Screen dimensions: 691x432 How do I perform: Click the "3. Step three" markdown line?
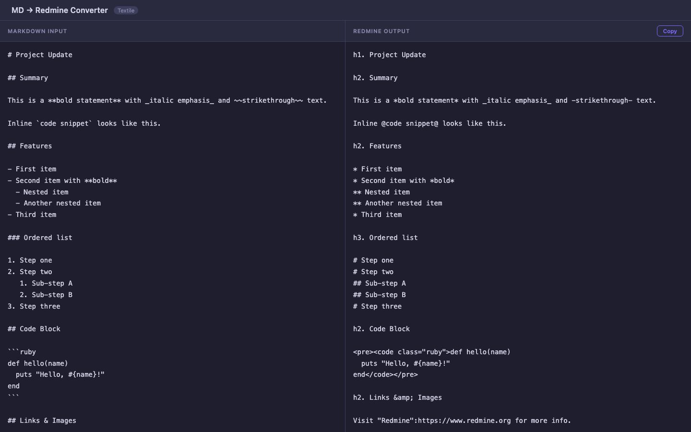[x=34, y=306]
